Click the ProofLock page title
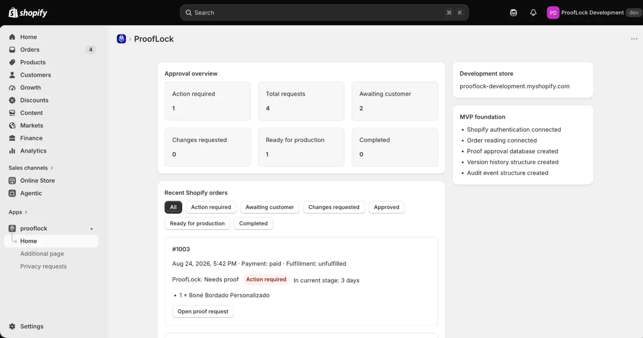643x338 pixels. pyautogui.click(x=154, y=39)
